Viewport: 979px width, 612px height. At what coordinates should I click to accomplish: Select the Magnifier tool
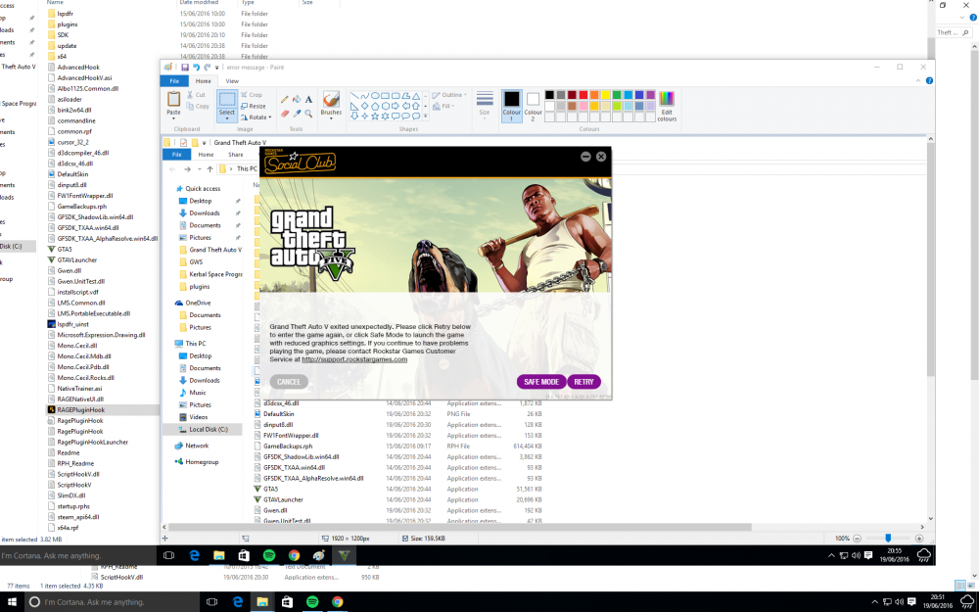pos(308,114)
